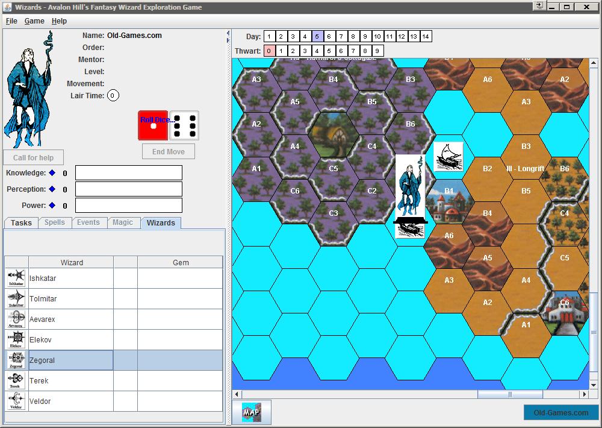Viewport: 602px width, 428px height.
Task: Click the Terek wizard sigil icon
Action: 16,381
